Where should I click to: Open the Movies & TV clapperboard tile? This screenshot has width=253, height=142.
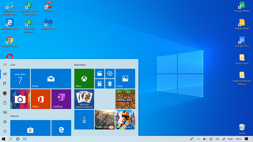pyautogui.click(x=99, y=74)
